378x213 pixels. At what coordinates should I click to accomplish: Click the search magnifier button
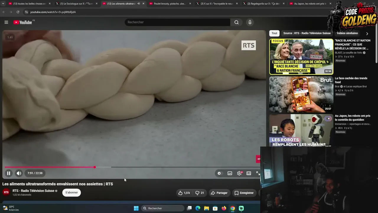coord(237,22)
